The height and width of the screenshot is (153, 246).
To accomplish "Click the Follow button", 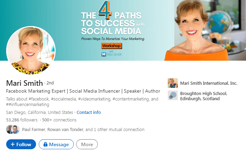I will [21, 144].
